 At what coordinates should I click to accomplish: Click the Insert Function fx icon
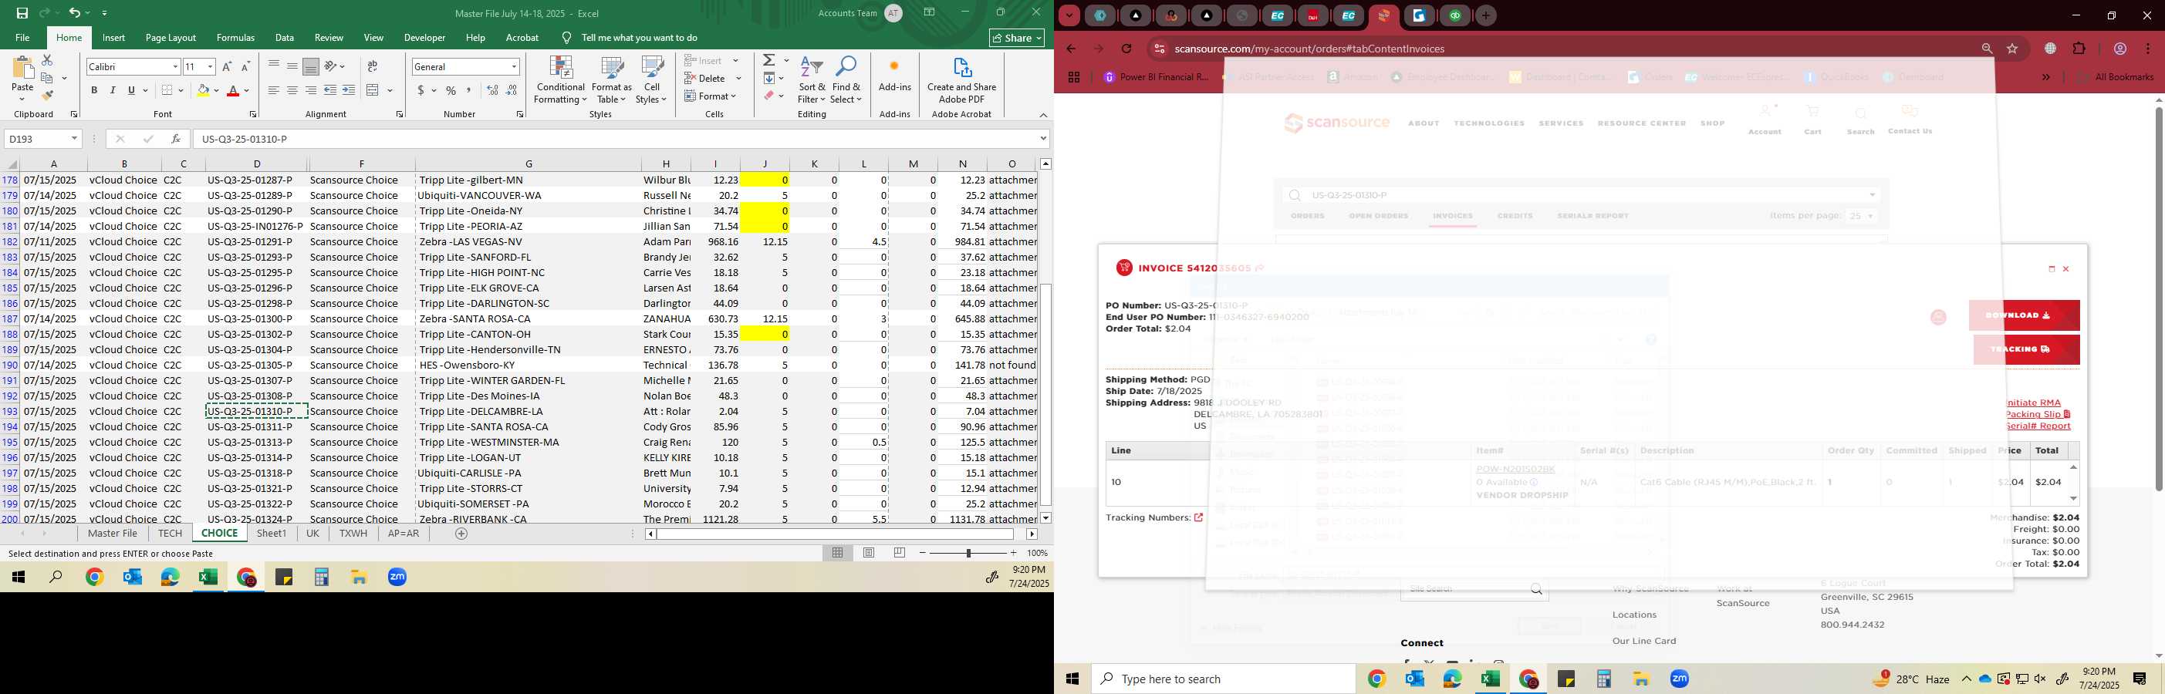tap(175, 139)
